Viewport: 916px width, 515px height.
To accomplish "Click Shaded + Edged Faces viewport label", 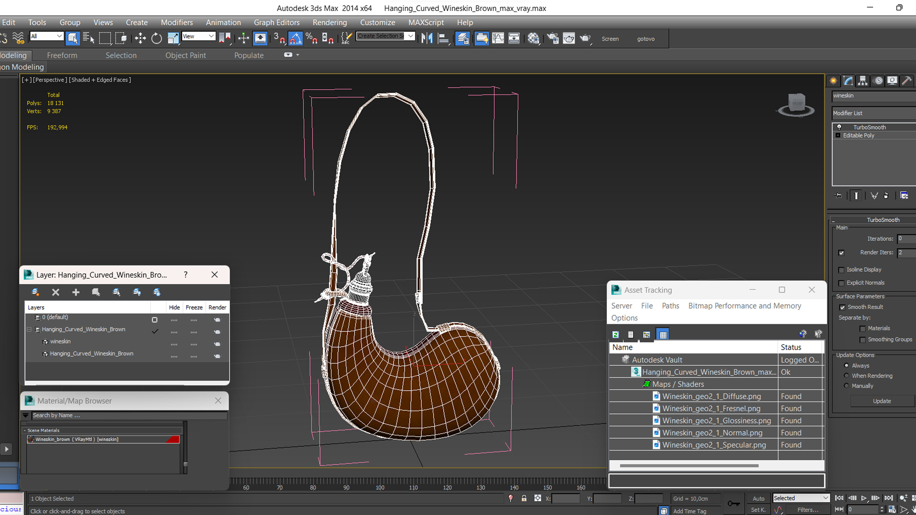I will click(100, 80).
